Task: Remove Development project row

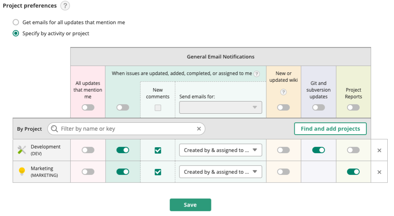Action: 379,150
